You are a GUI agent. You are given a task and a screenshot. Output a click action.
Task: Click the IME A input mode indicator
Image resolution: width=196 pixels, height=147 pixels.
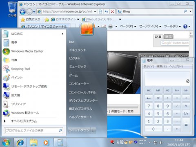click(118, 142)
